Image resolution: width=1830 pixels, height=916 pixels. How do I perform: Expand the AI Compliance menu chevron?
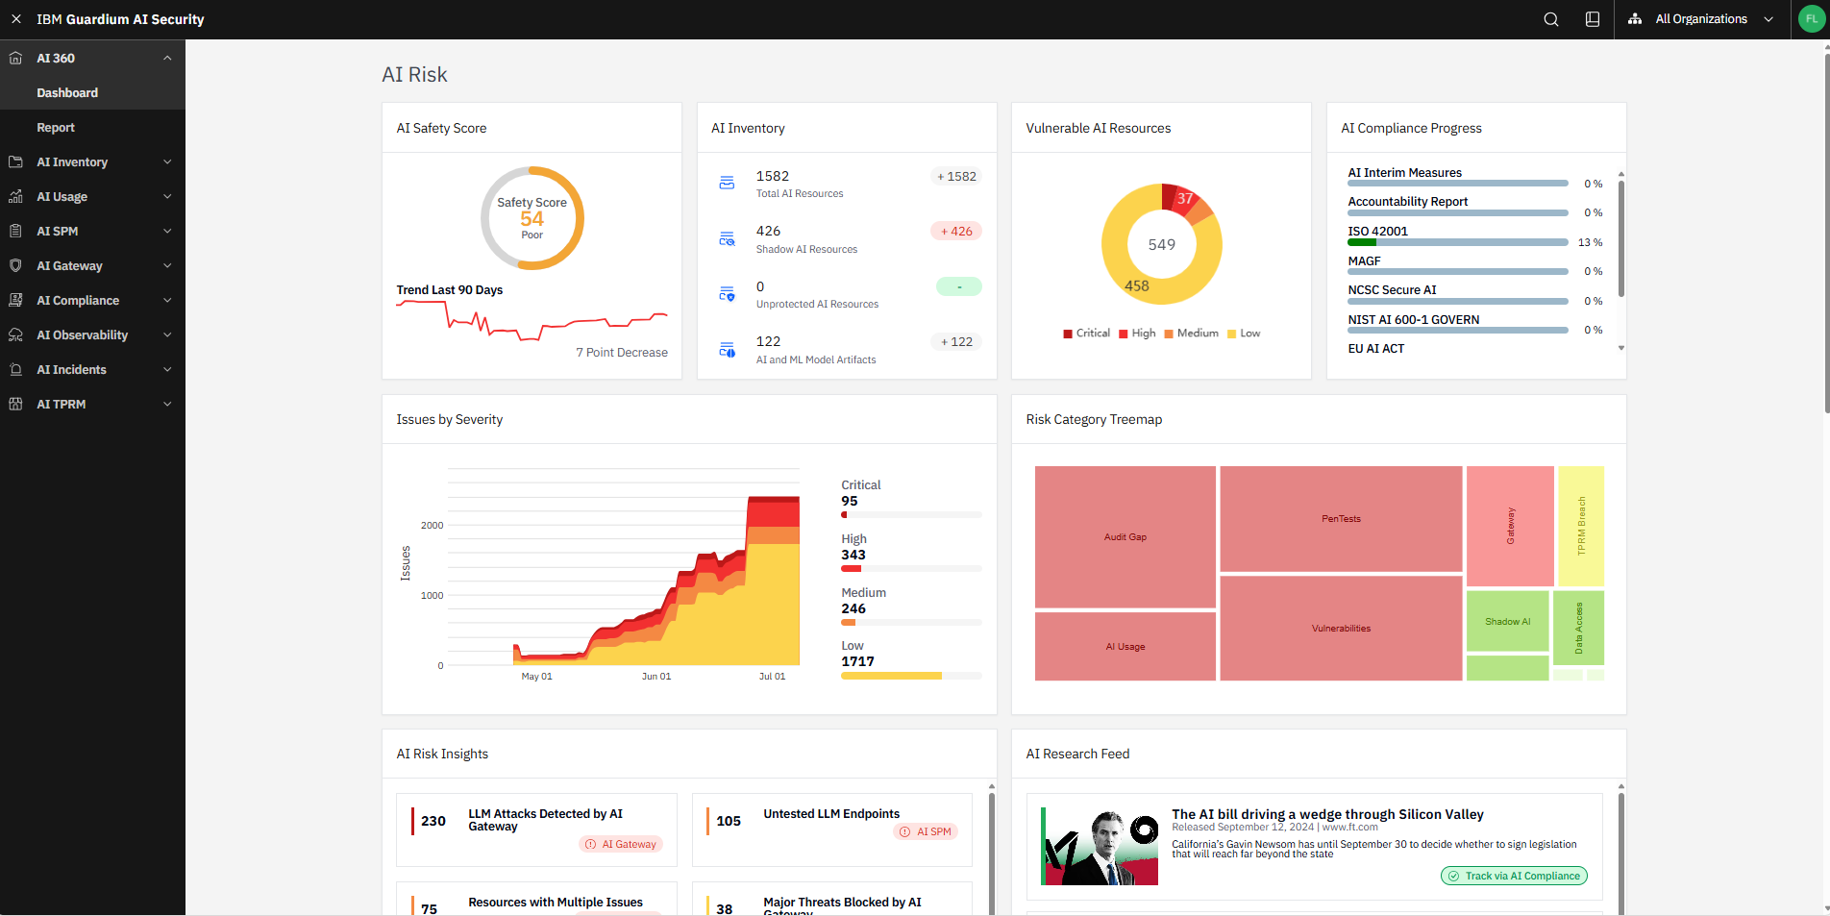point(167,300)
